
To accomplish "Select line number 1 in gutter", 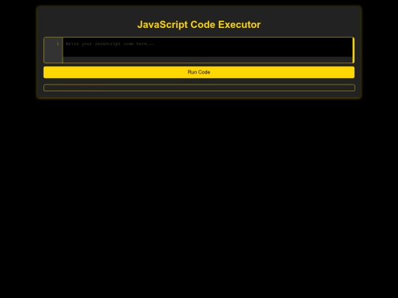I will [x=57, y=44].
